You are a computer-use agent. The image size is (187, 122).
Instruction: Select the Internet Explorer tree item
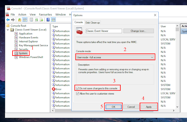28,42
